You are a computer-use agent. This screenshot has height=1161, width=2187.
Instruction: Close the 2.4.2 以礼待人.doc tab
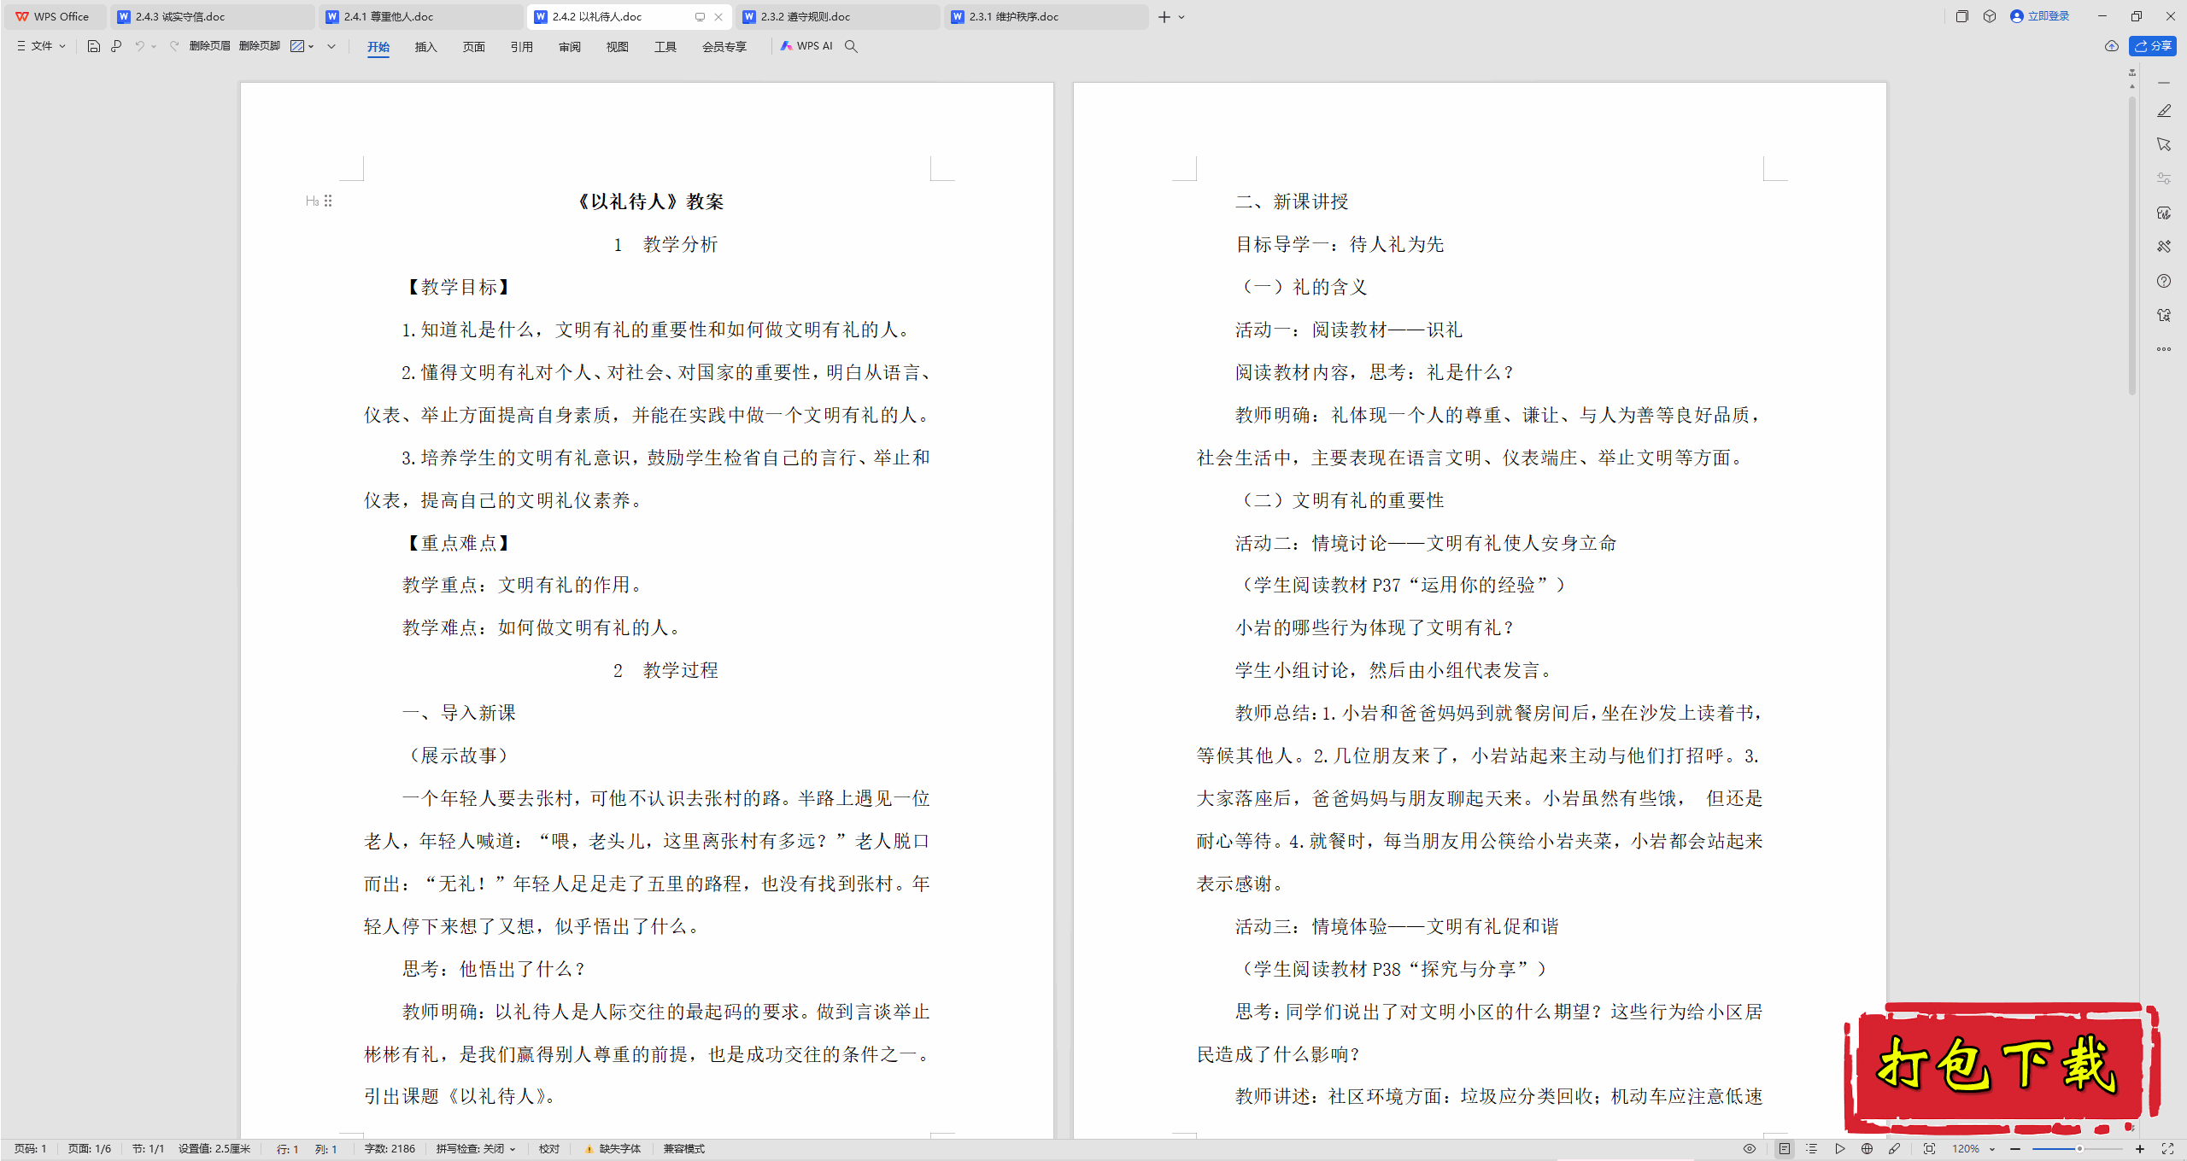click(x=718, y=16)
